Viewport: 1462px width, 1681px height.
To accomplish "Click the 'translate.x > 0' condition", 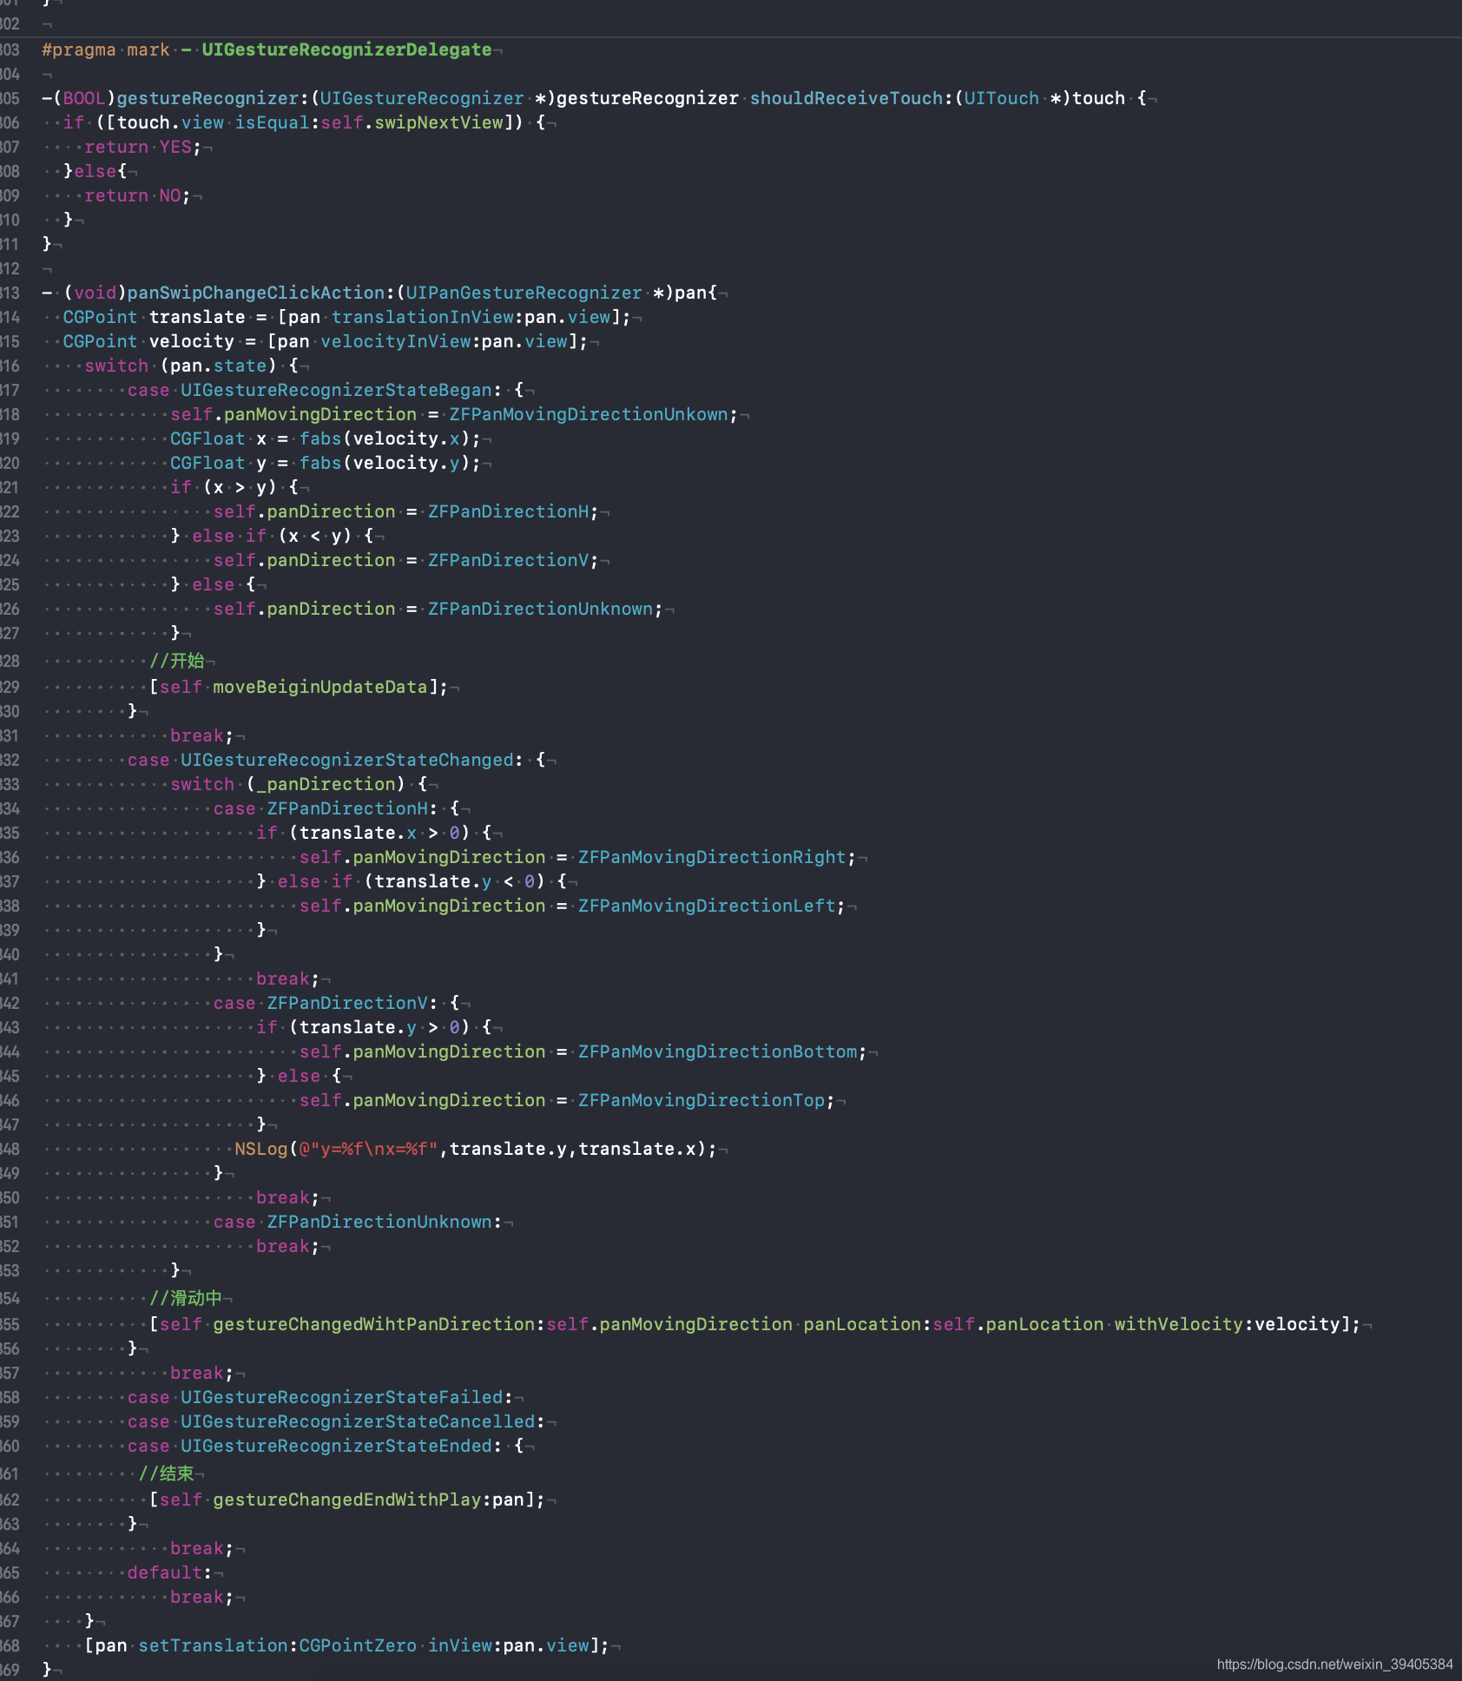I will 379,833.
